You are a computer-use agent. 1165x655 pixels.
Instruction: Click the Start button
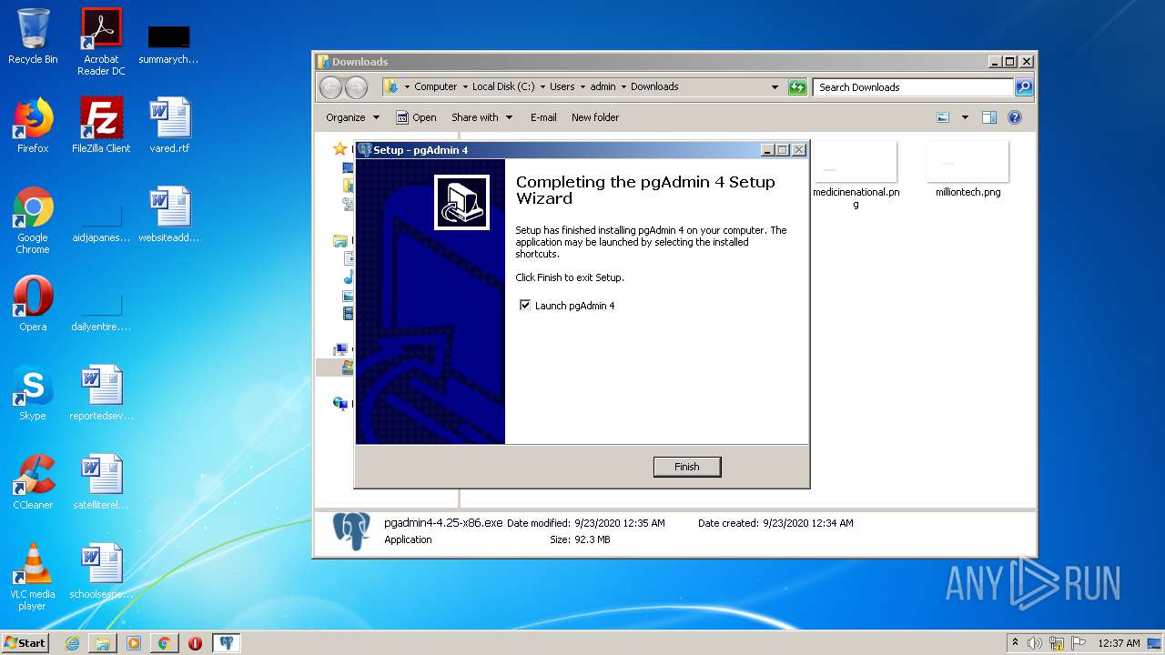25,643
